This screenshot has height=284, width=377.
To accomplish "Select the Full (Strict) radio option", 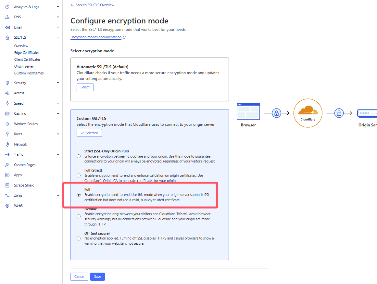I will tap(79, 175).
